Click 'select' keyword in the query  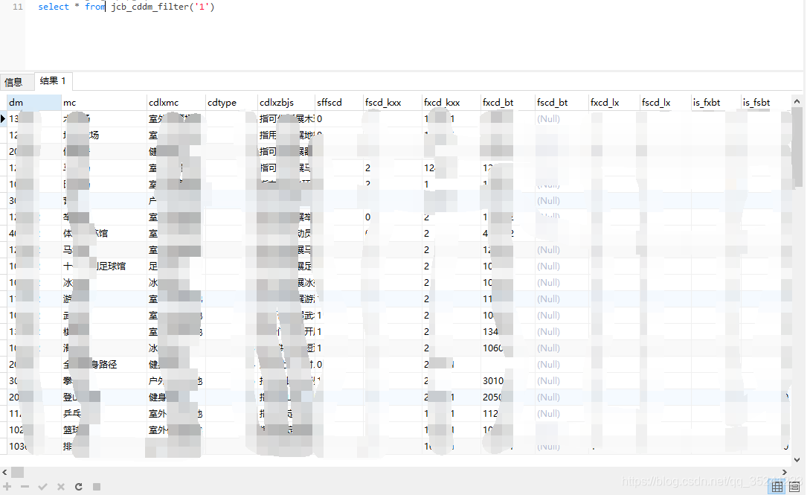click(54, 7)
